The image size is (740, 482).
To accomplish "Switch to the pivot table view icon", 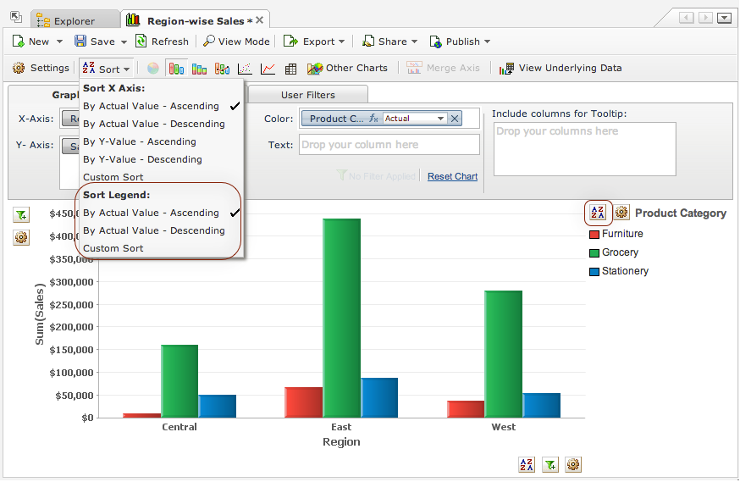I will 290,69.
